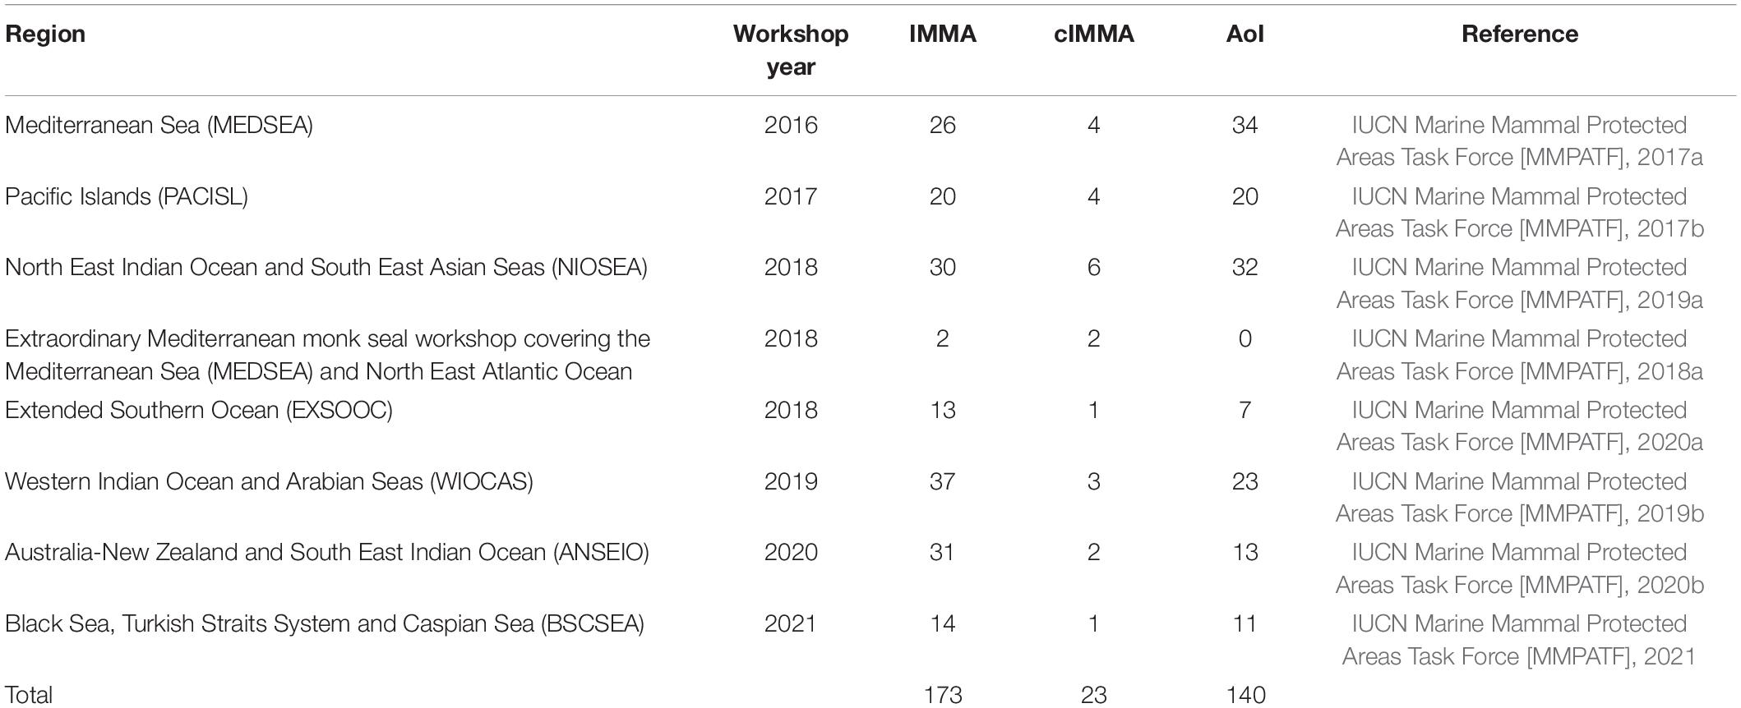Screen dimensions: 1741x708
Task: Open the MMPATF 2020b reference link
Action: click(1519, 568)
